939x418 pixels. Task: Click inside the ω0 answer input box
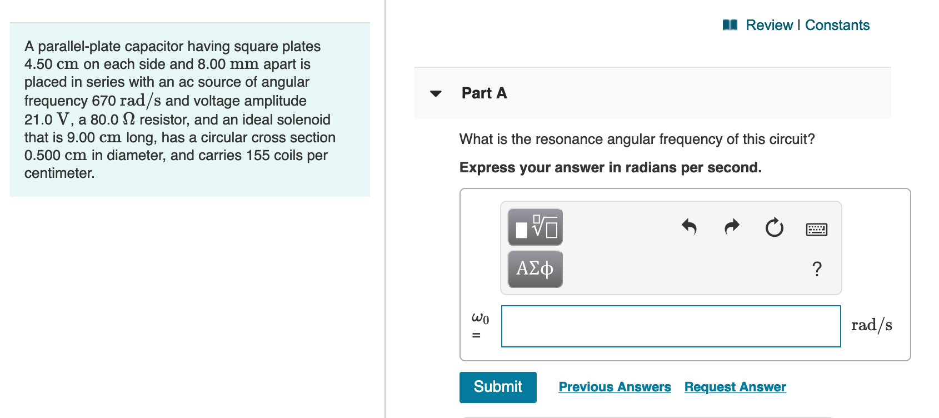click(x=671, y=326)
